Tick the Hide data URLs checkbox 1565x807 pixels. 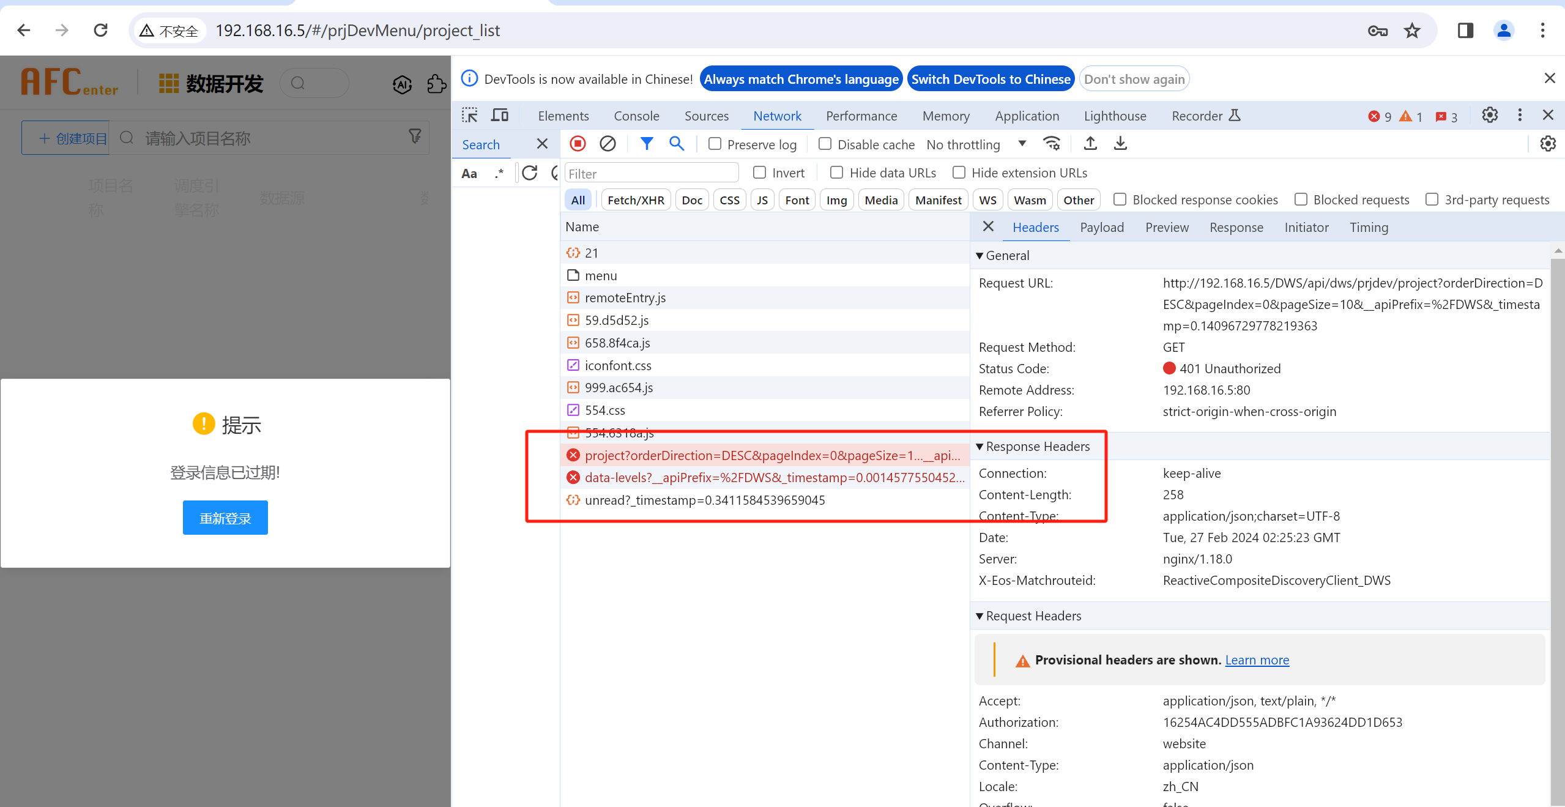pos(836,173)
